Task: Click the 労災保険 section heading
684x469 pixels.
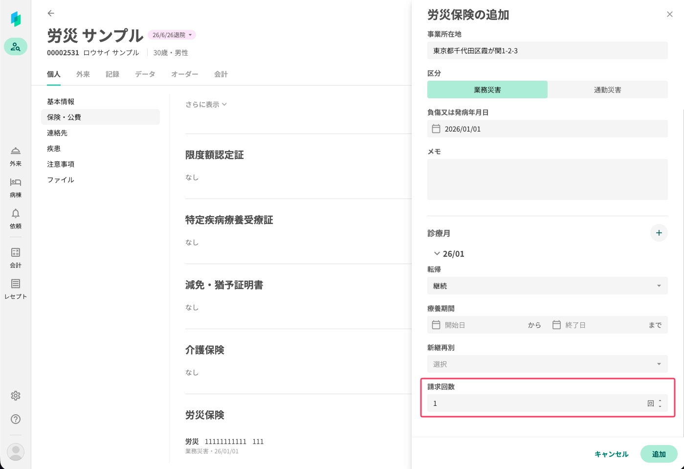Action: (204, 415)
